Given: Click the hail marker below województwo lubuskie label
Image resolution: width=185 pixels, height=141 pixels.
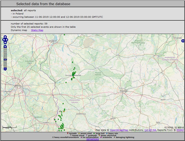Looking at the screenshot, I should click(63, 104).
